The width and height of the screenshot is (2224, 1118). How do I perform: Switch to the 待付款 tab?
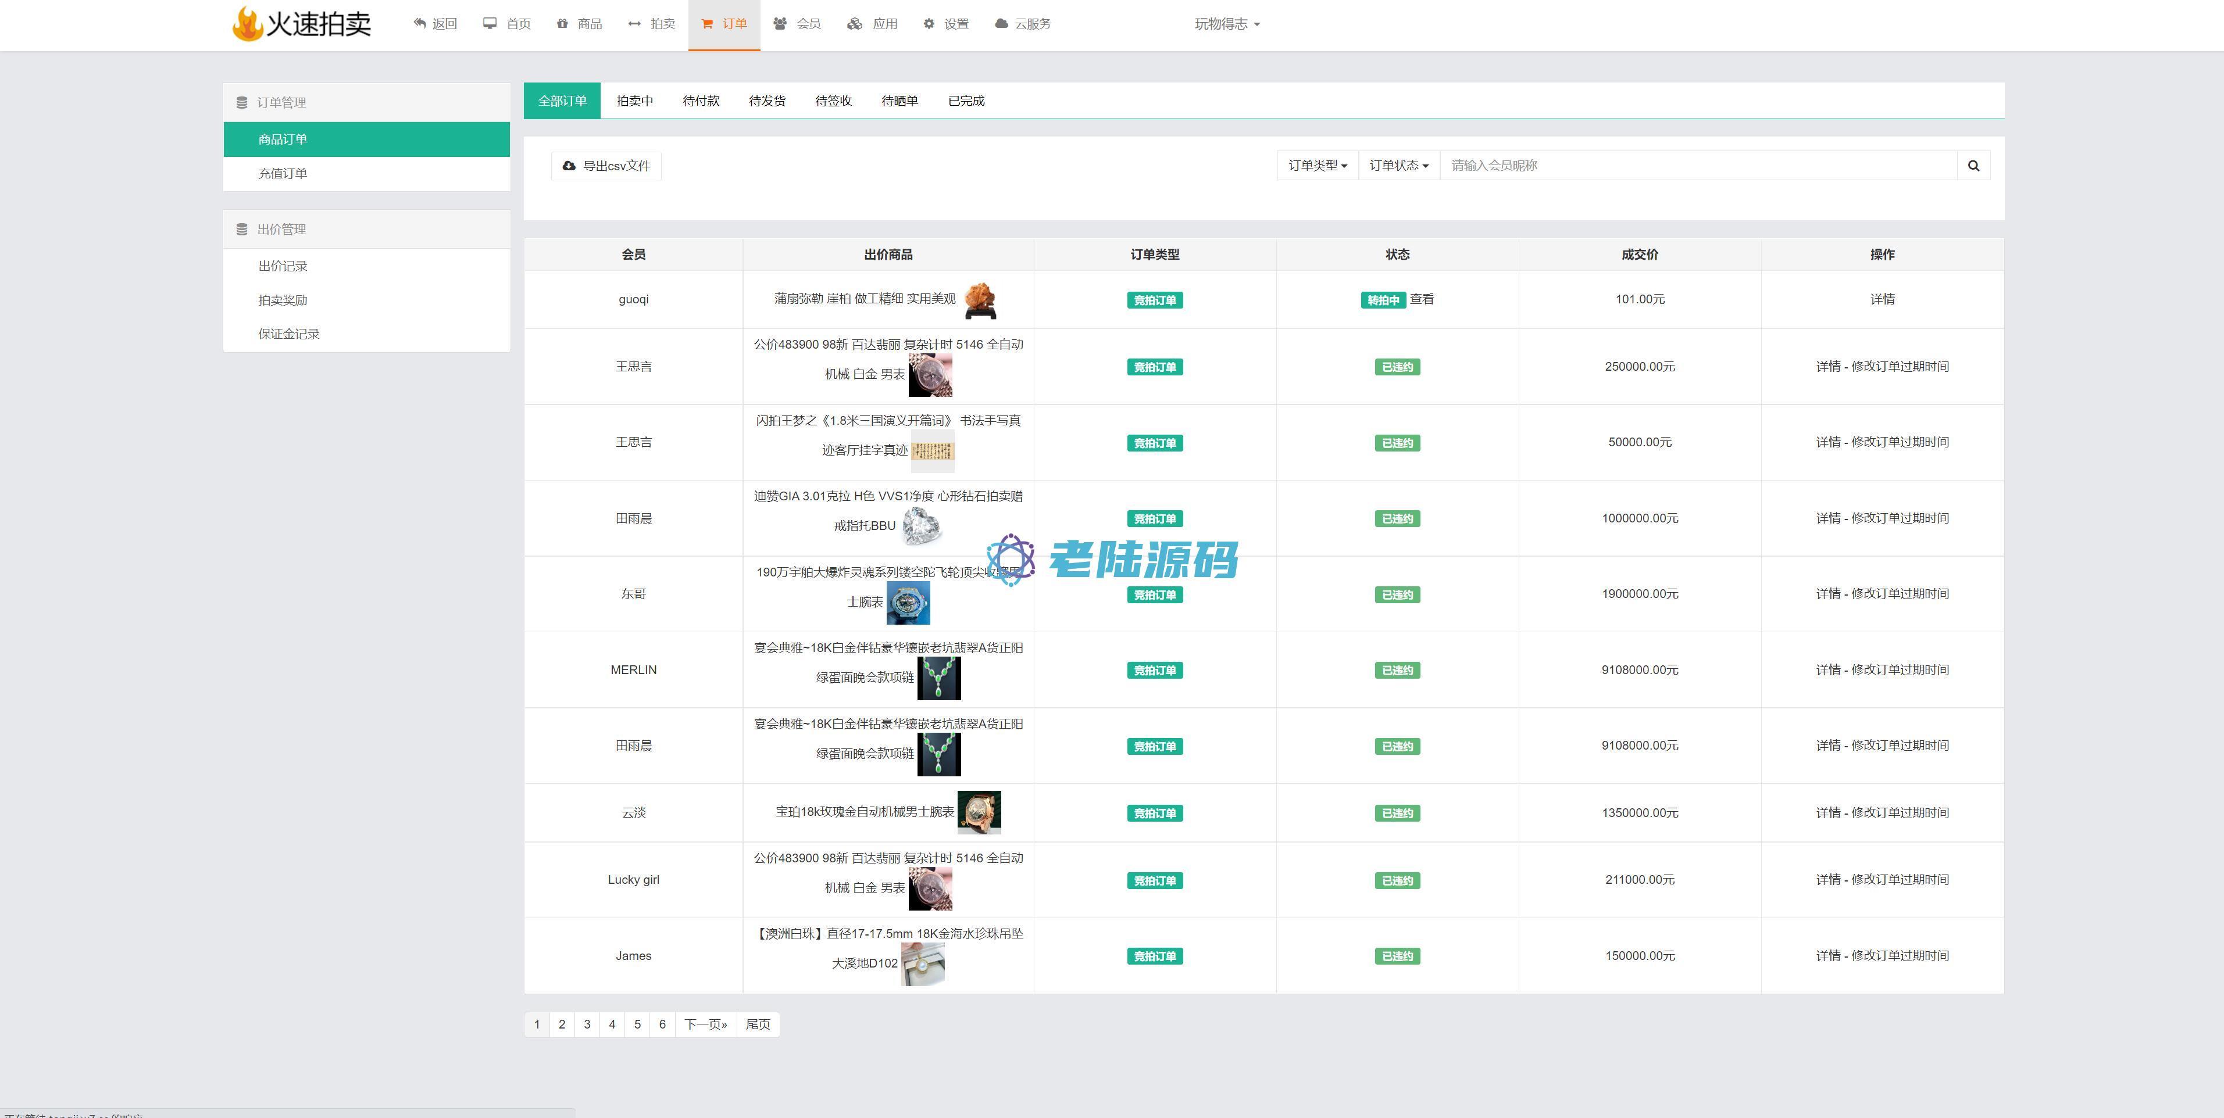pos(700,101)
